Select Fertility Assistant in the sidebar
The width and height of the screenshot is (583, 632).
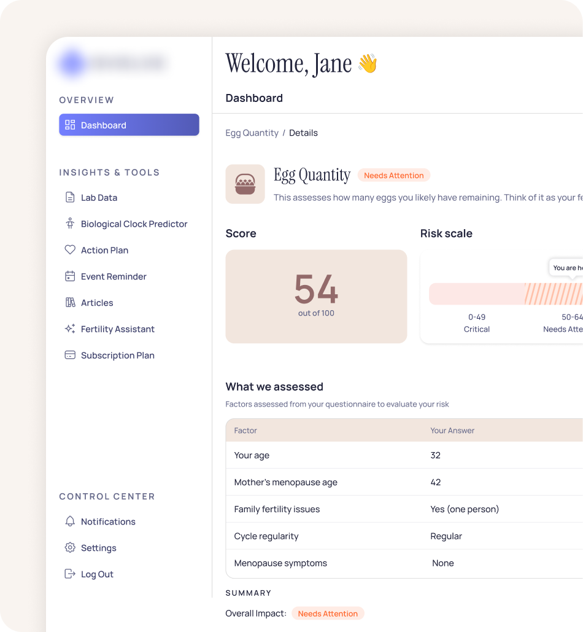point(117,329)
